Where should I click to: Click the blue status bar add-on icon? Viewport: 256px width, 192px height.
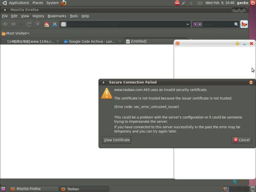click(x=235, y=181)
